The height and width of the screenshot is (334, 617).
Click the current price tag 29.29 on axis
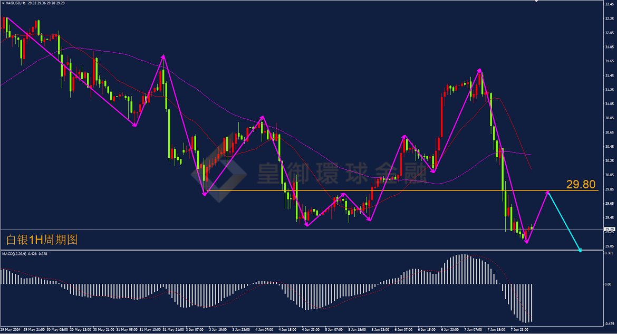(x=610, y=229)
